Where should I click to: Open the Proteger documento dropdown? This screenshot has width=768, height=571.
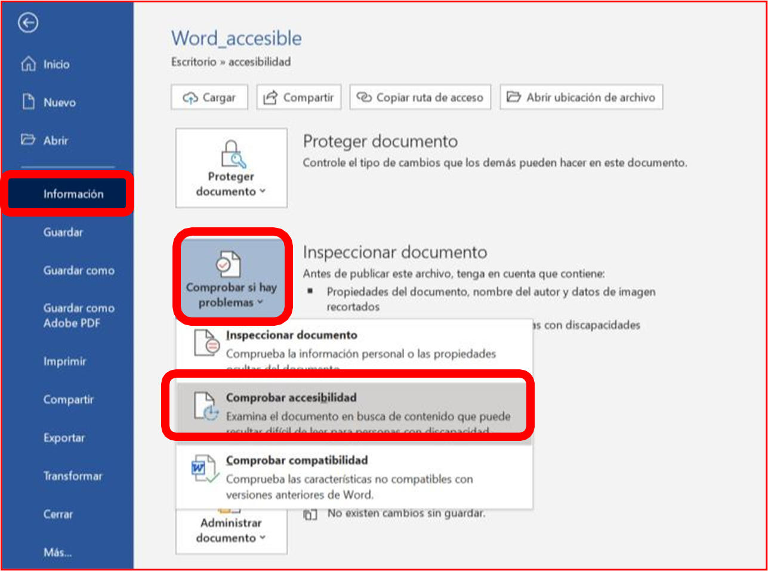(x=232, y=168)
